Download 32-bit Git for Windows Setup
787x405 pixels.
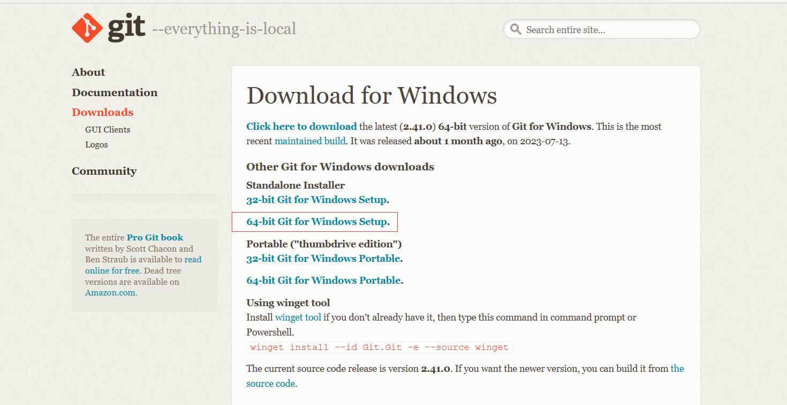pos(316,200)
